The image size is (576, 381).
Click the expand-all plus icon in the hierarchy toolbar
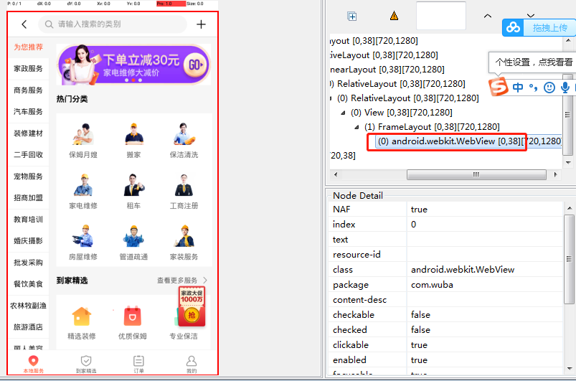tap(352, 17)
